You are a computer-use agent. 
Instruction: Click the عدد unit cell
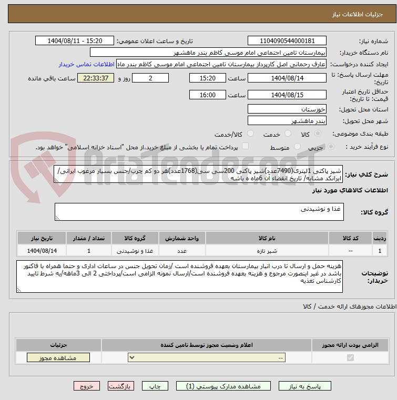(182, 251)
